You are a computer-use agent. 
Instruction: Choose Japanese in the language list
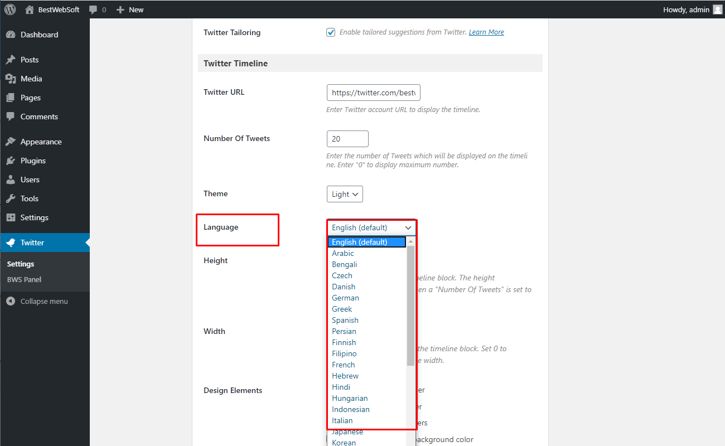click(x=367, y=432)
